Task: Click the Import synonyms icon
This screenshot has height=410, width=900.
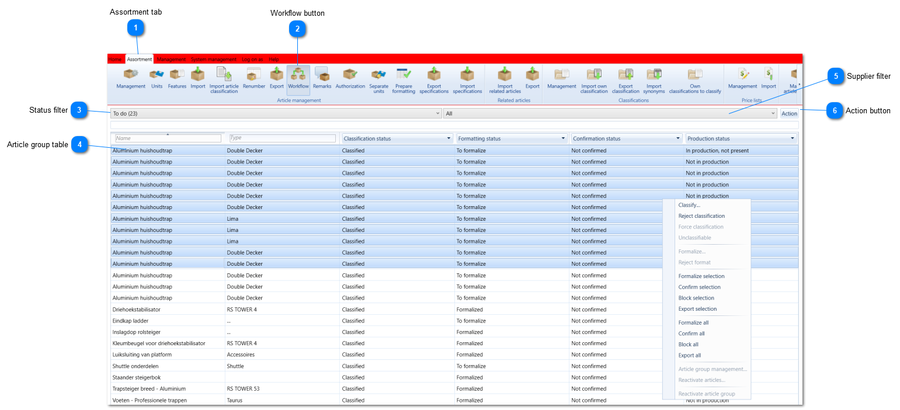Action: 654,81
